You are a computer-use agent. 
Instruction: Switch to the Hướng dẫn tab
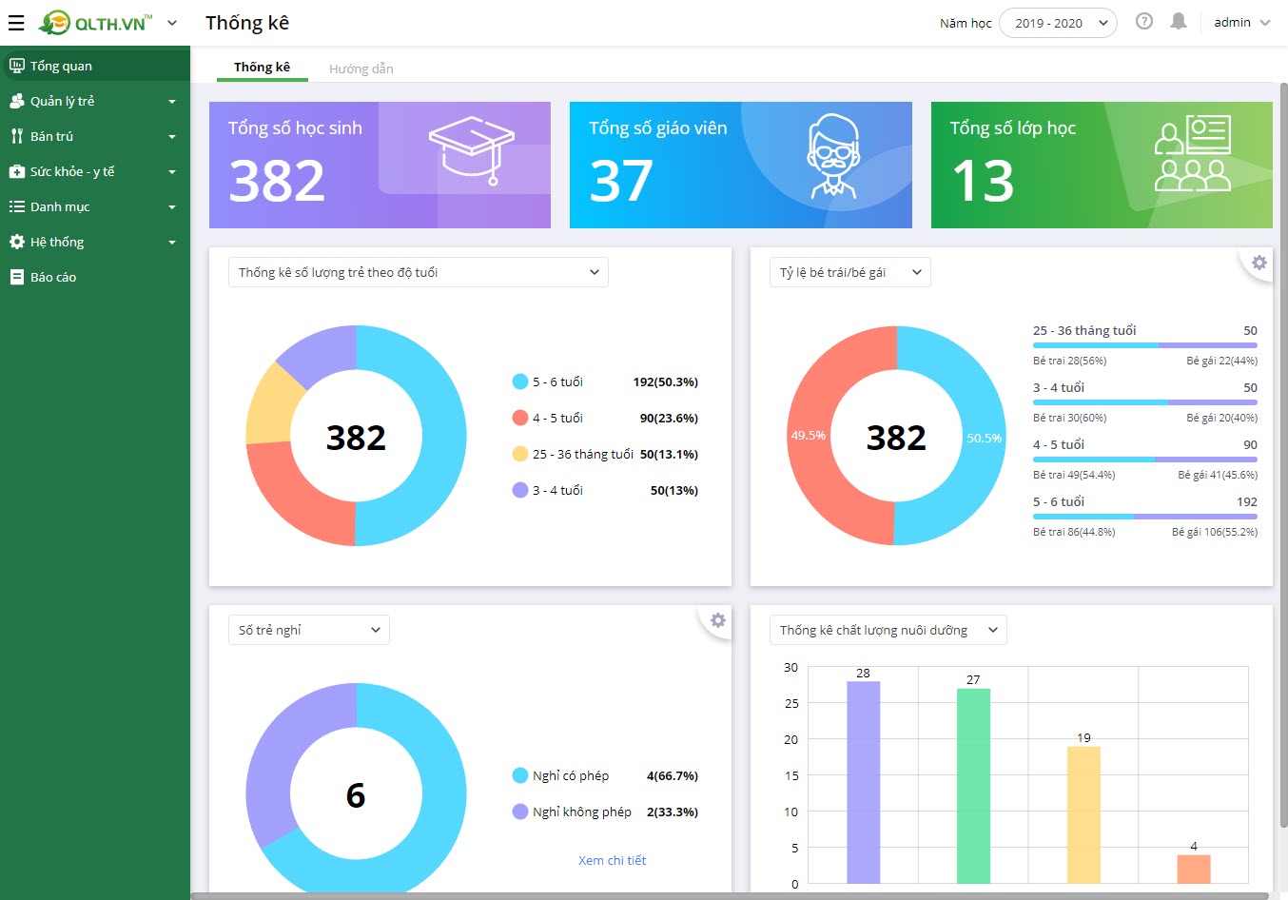click(x=361, y=68)
